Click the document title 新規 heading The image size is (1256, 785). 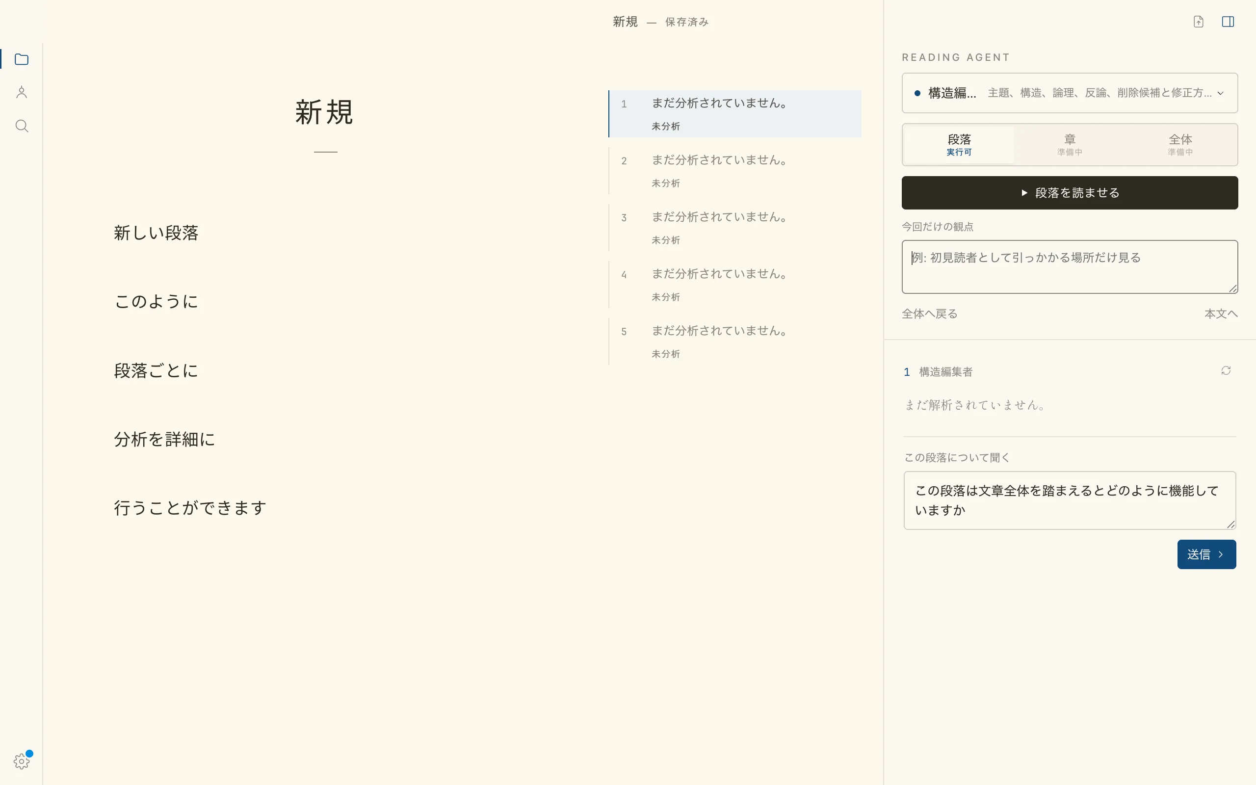pyautogui.click(x=324, y=112)
